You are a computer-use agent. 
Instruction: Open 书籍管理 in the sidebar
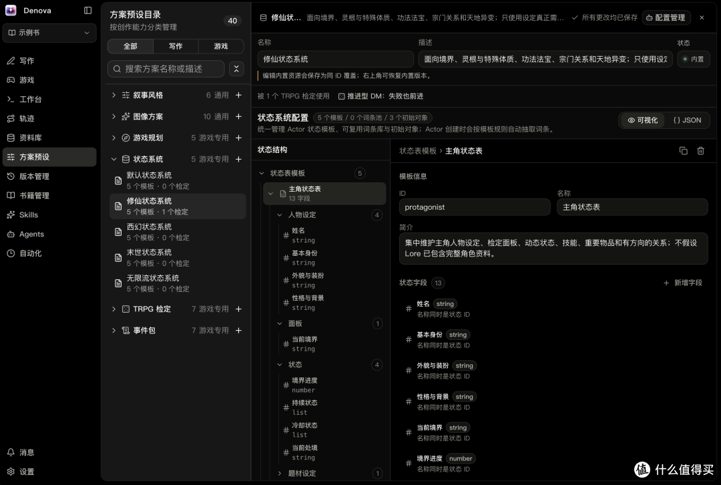tap(49, 196)
